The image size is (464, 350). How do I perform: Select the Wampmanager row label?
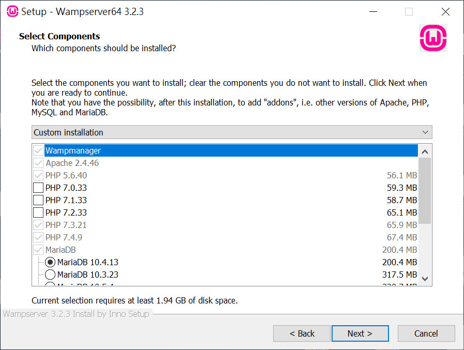[x=73, y=150]
